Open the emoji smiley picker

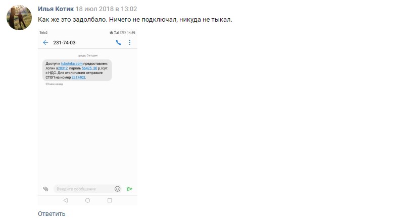click(117, 189)
